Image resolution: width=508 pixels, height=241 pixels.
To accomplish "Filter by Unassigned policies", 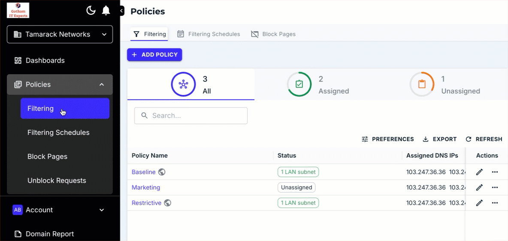I will 444,84.
